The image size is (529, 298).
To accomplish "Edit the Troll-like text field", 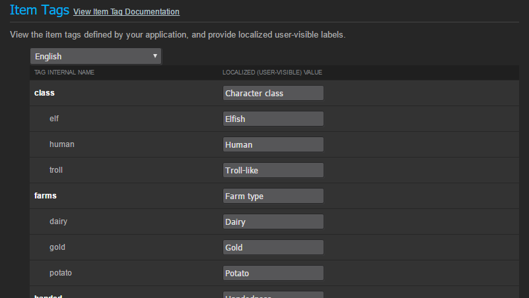I will [x=273, y=171].
